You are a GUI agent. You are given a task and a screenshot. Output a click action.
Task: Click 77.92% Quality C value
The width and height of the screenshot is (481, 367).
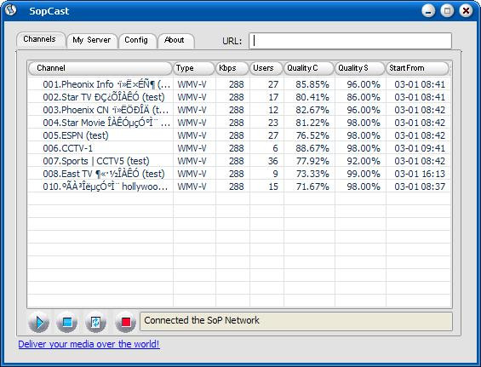click(x=312, y=161)
